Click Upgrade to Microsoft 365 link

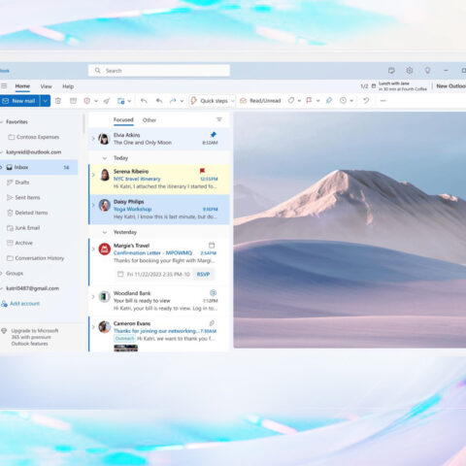click(35, 337)
